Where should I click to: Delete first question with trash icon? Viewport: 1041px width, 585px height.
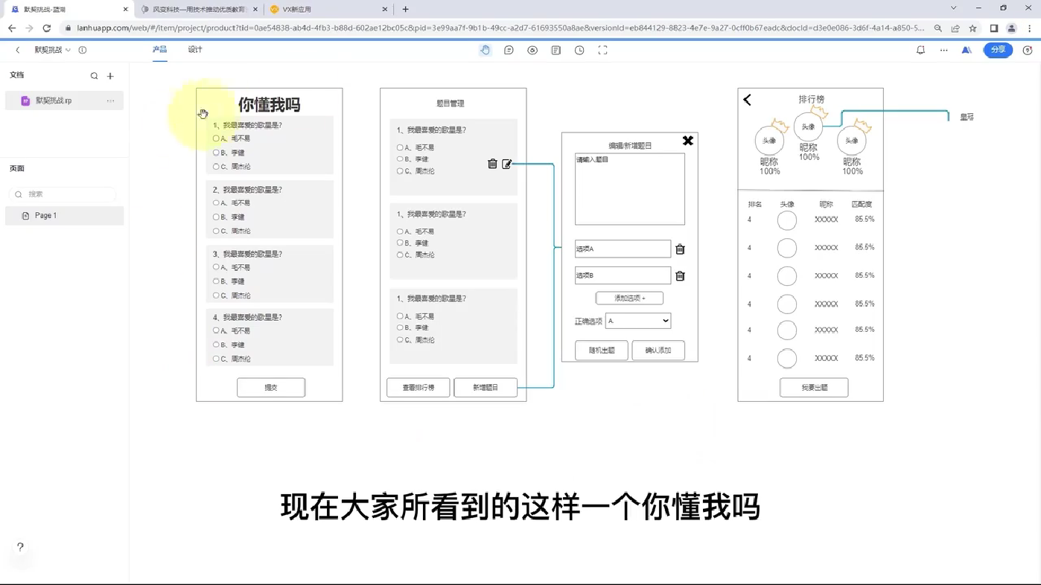[x=492, y=164]
